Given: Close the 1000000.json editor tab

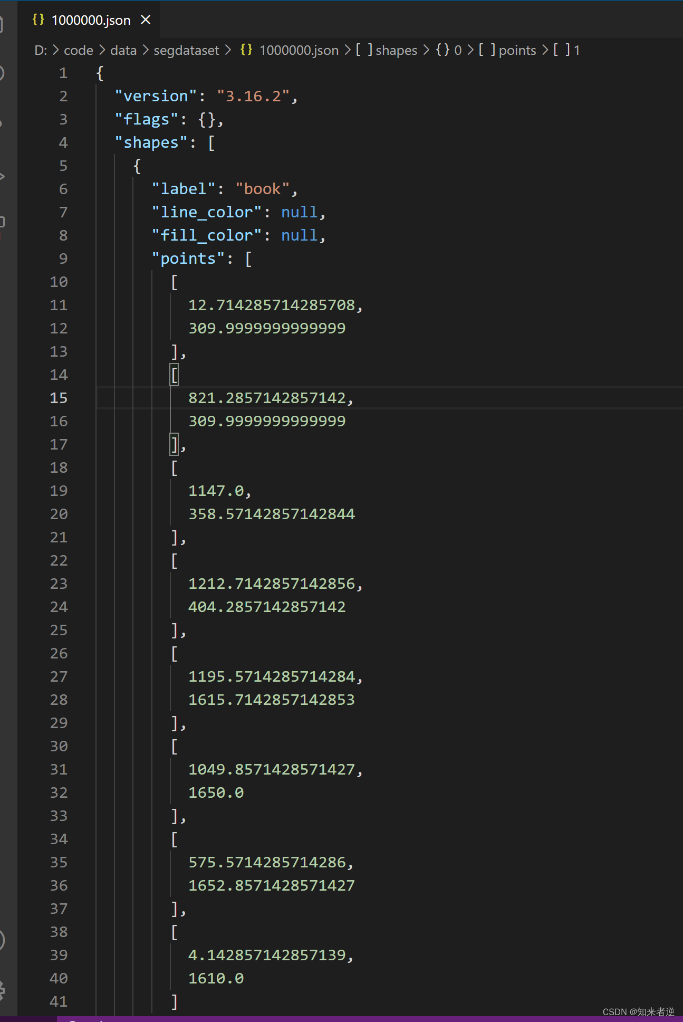Looking at the screenshot, I should tap(146, 20).
